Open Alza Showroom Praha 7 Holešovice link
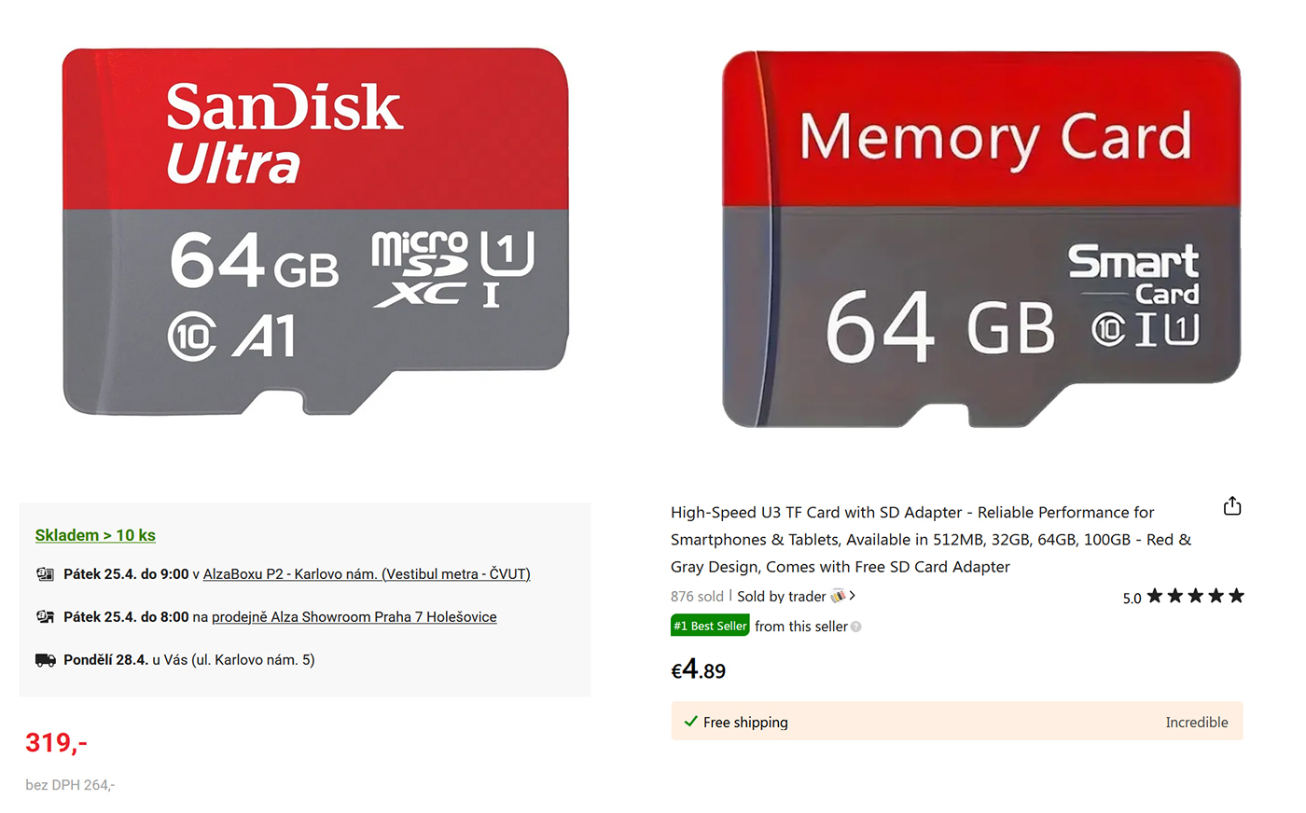 (354, 617)
